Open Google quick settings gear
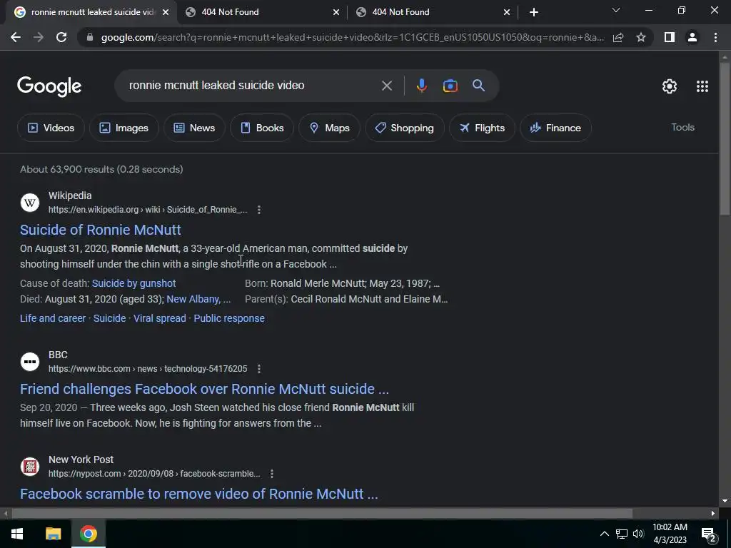The width and height of the screenshot is (731, 548). coord(670,86)
